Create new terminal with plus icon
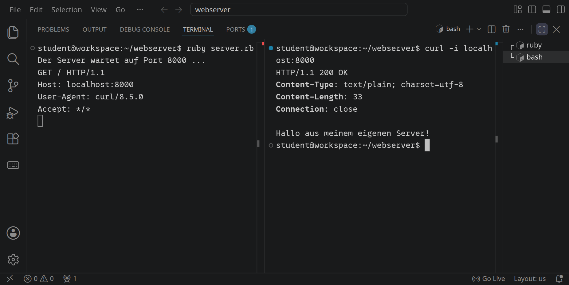 click(x=469, y=29)
